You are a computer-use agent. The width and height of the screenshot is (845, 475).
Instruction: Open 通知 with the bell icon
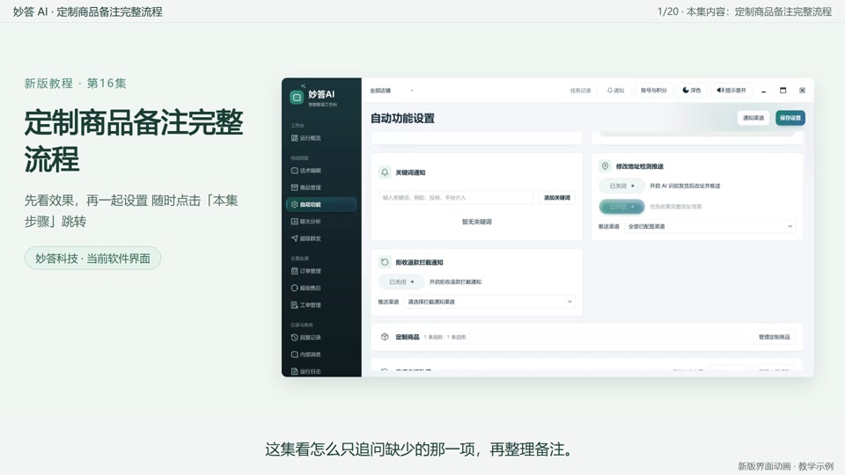(615, 91)
